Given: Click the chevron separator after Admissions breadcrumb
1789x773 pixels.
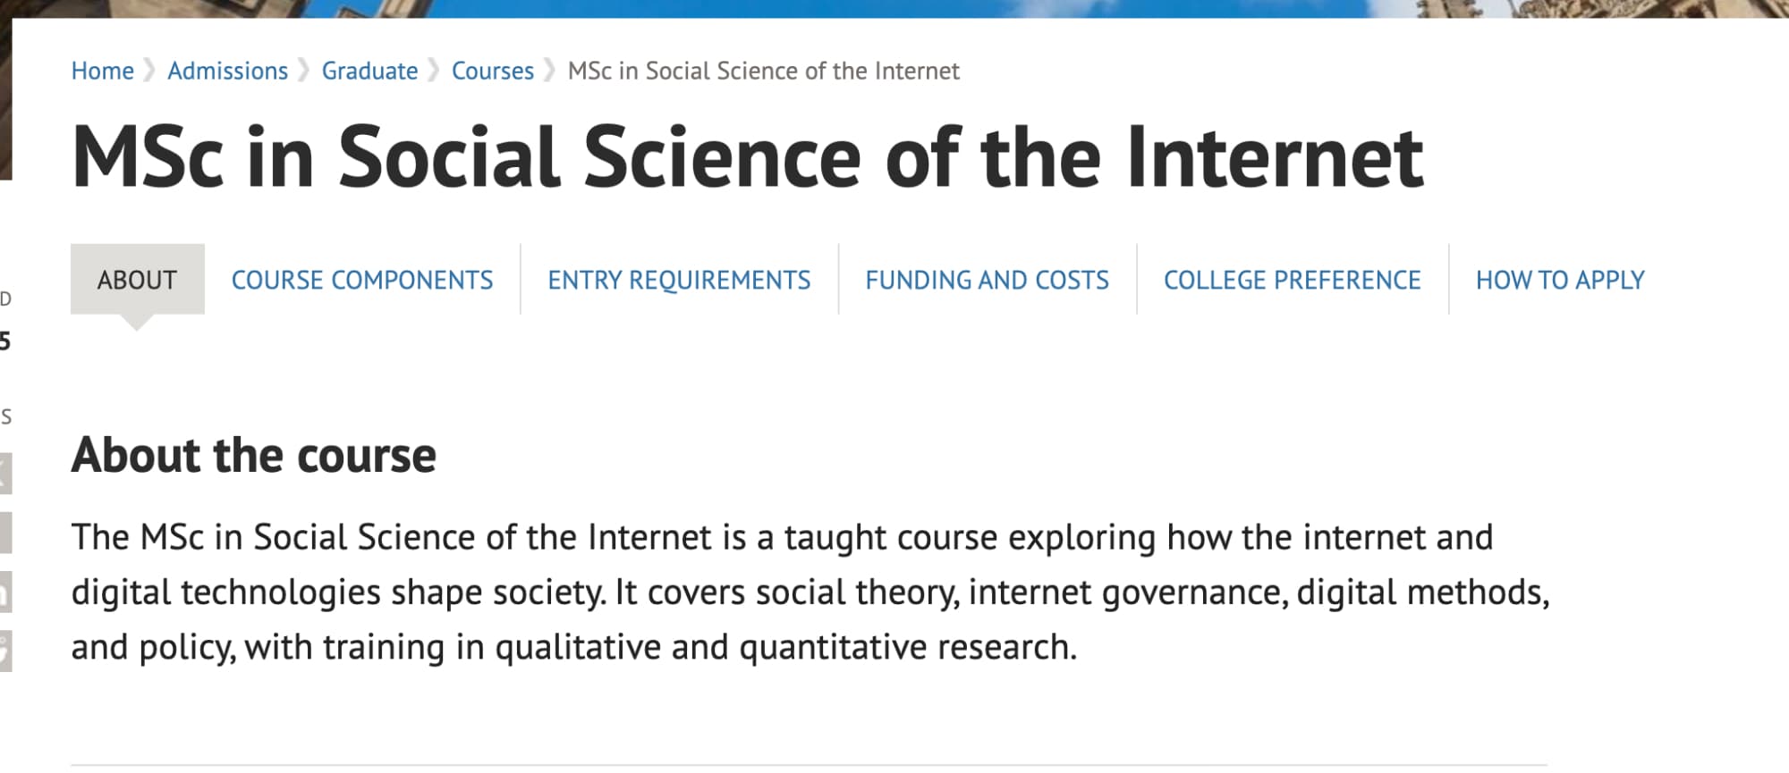Looking at the screenshot, I should (305, 71).
